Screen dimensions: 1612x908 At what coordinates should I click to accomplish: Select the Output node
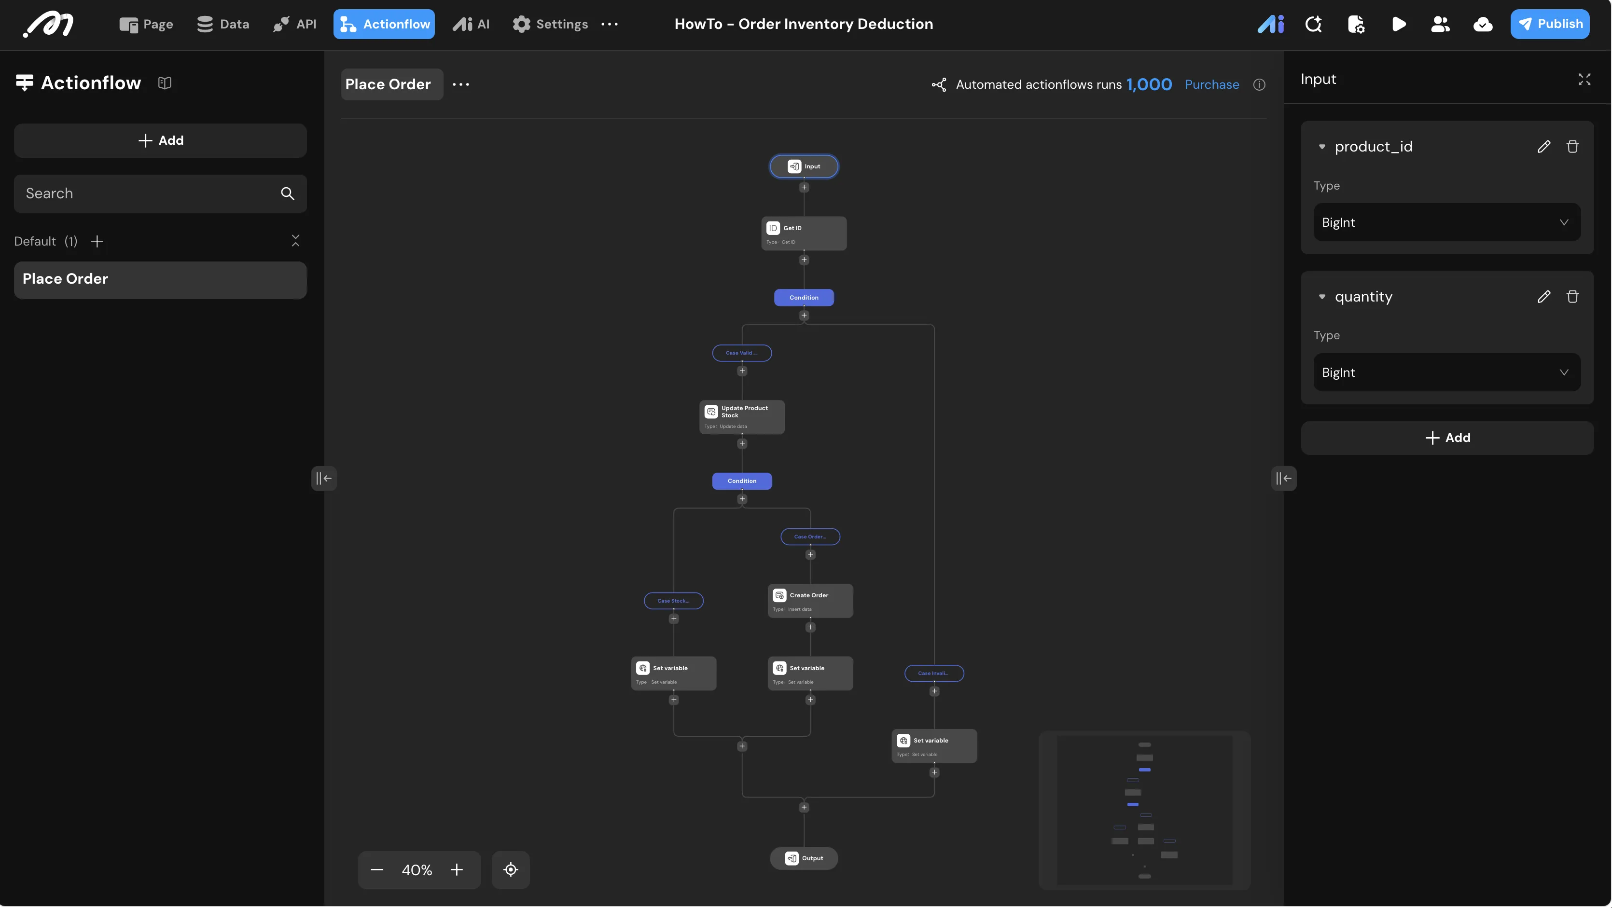pos(804,859)
